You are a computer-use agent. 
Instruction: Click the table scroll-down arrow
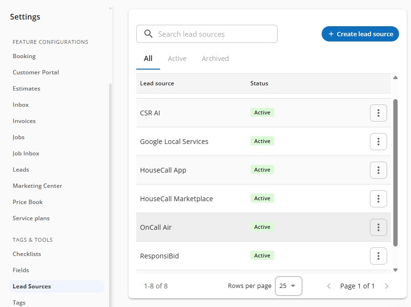(x=396, y=270)
